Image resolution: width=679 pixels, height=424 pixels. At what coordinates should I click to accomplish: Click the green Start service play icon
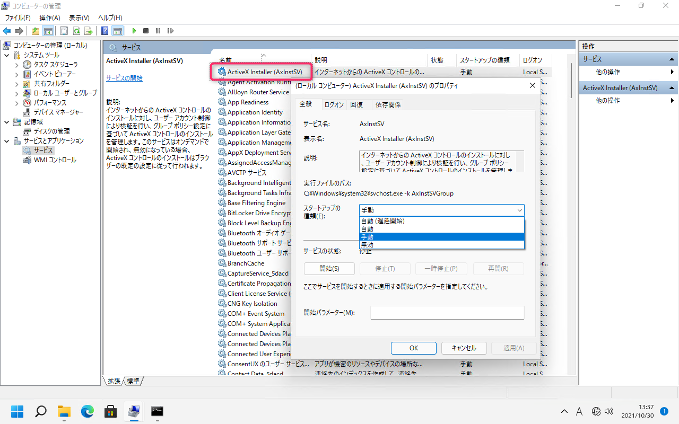click(134, 31)
